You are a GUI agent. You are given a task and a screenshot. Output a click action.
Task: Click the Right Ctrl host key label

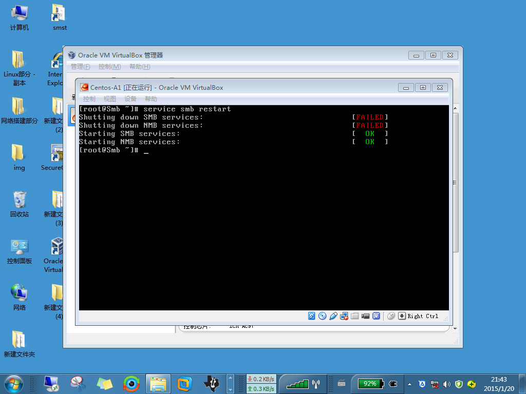[x=423, y=316]
